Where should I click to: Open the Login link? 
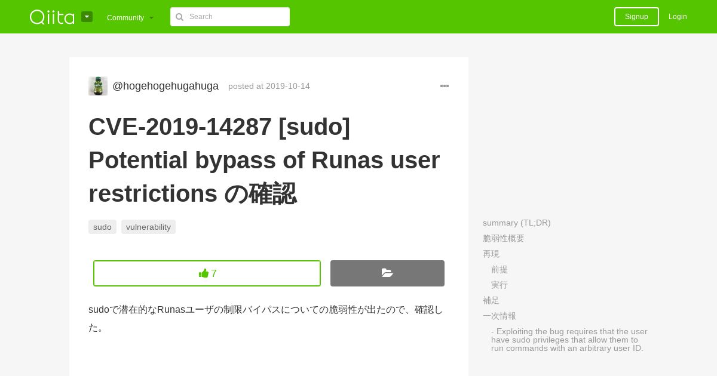pyautogui.click(x=678, y=17)
